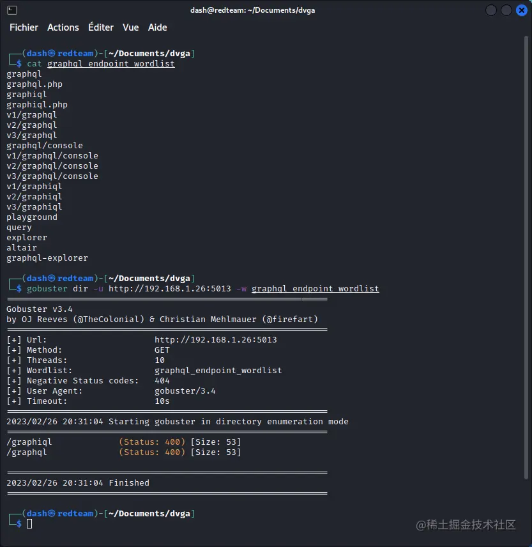Click the wordlist filename after the -w flag
The width and height of the screenshot is (532, 547).
pos(315,289)
